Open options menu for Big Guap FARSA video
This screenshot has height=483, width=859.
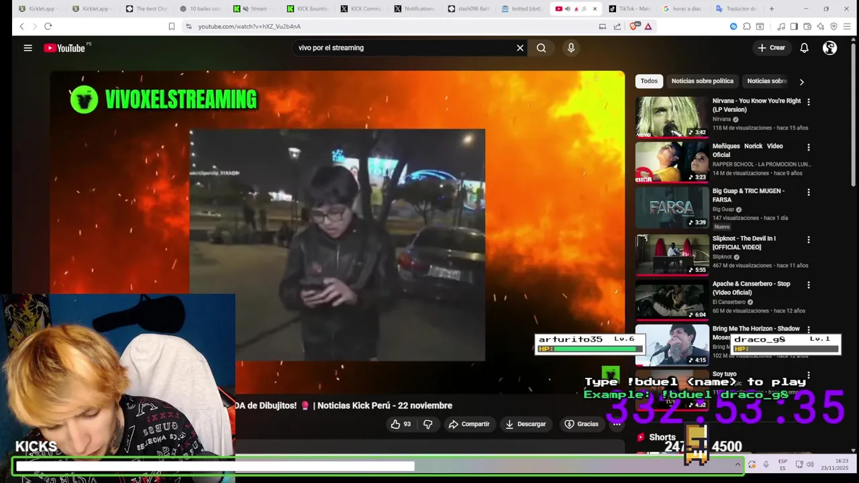(x=808, y=192)
